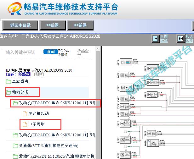Click component 1220 in the wiring diagram

(153, 69)
